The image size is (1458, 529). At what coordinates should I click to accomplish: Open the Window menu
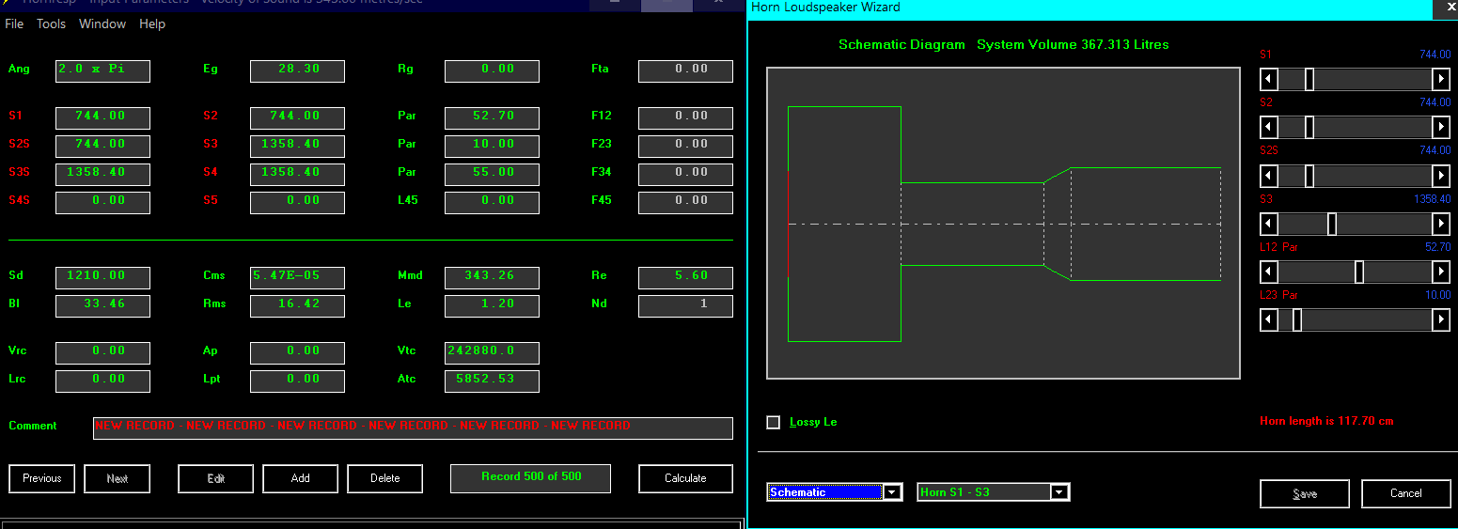click(102, 23)
